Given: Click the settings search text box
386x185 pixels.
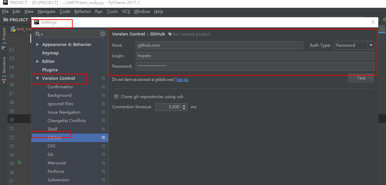Looking at the screenshot, I should tap(70, 34).
